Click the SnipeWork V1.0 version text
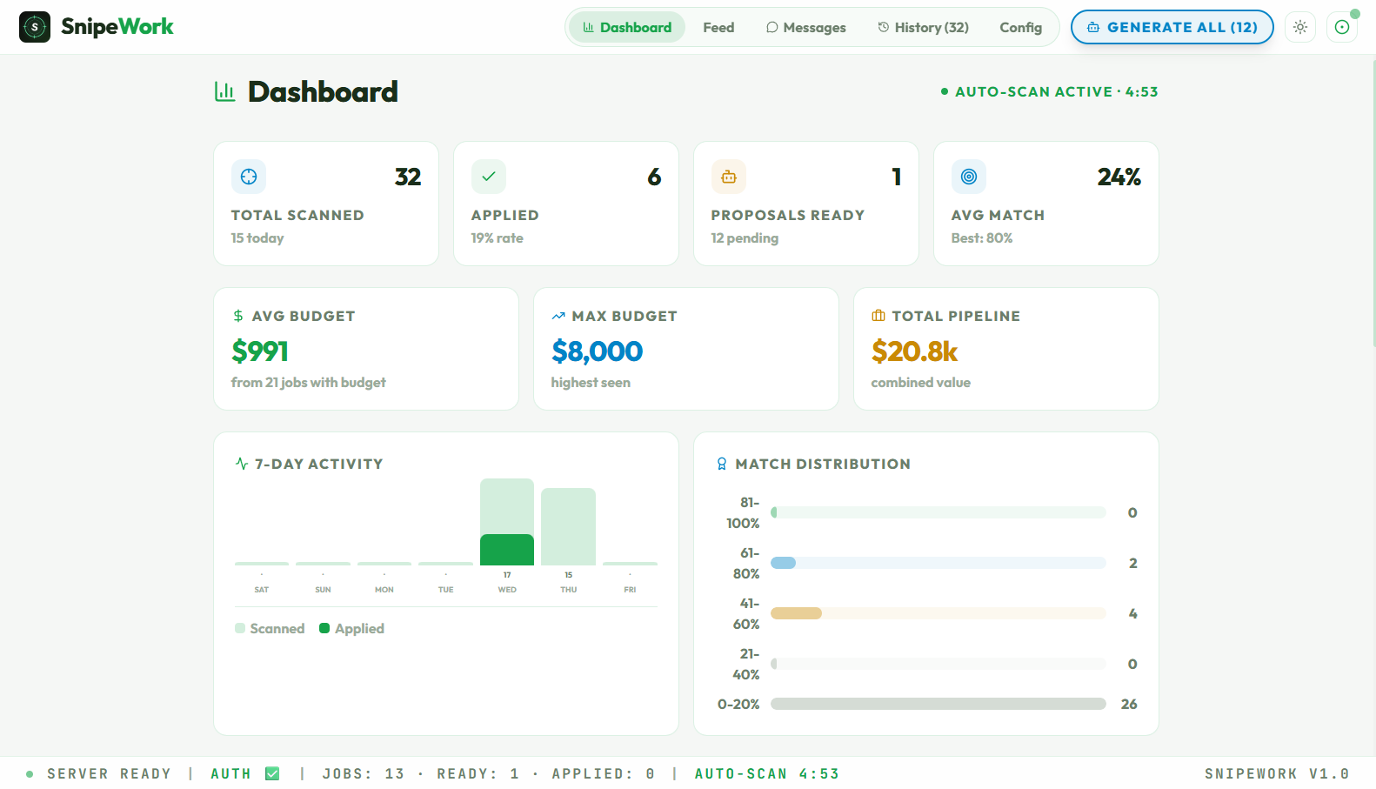Screen dimensions: 1376x789 click(x=1277, y=773)
